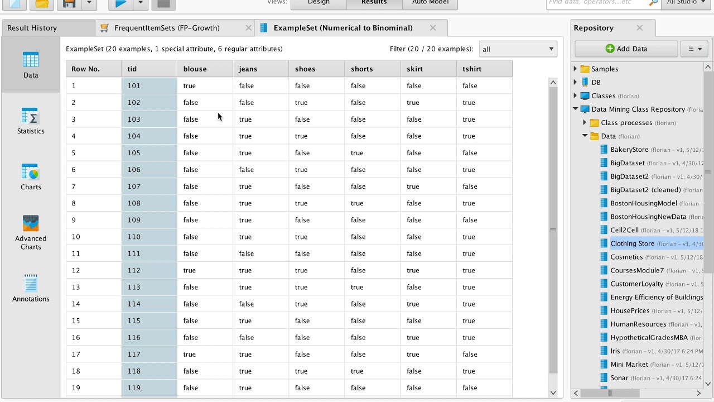Viewport: 714px width, 402px height.
Task: Select Mini Market dataset
Action: 629,365
